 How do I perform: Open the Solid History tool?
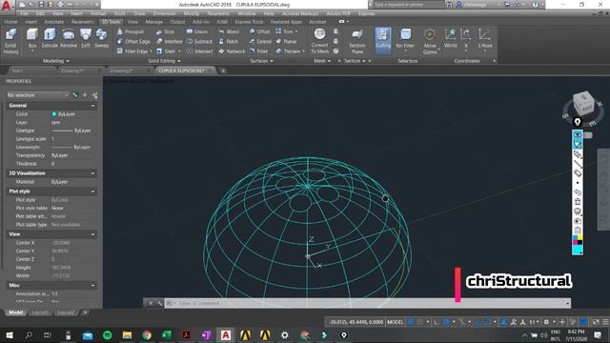pos(10,41)
